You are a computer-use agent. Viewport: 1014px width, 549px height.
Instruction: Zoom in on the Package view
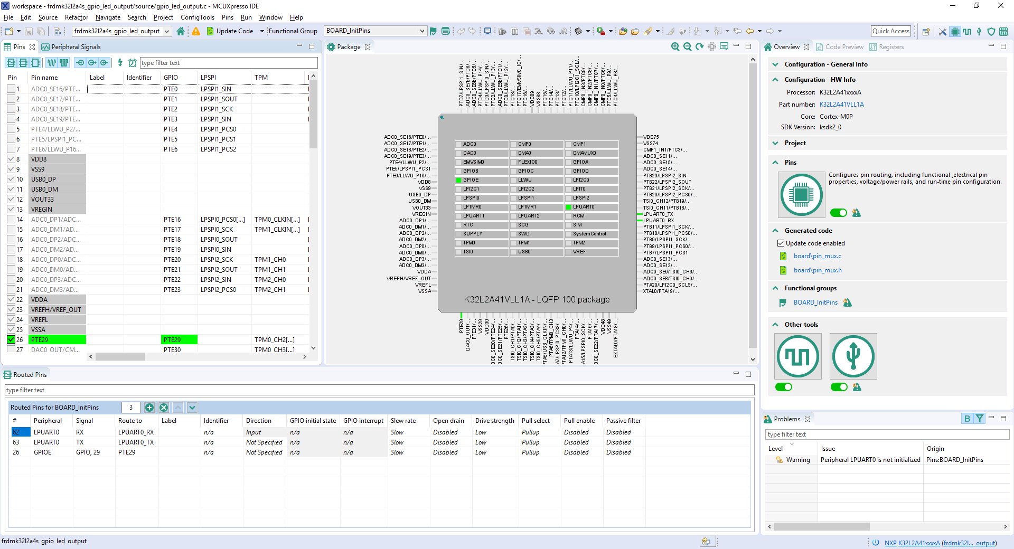click(675, 46)
